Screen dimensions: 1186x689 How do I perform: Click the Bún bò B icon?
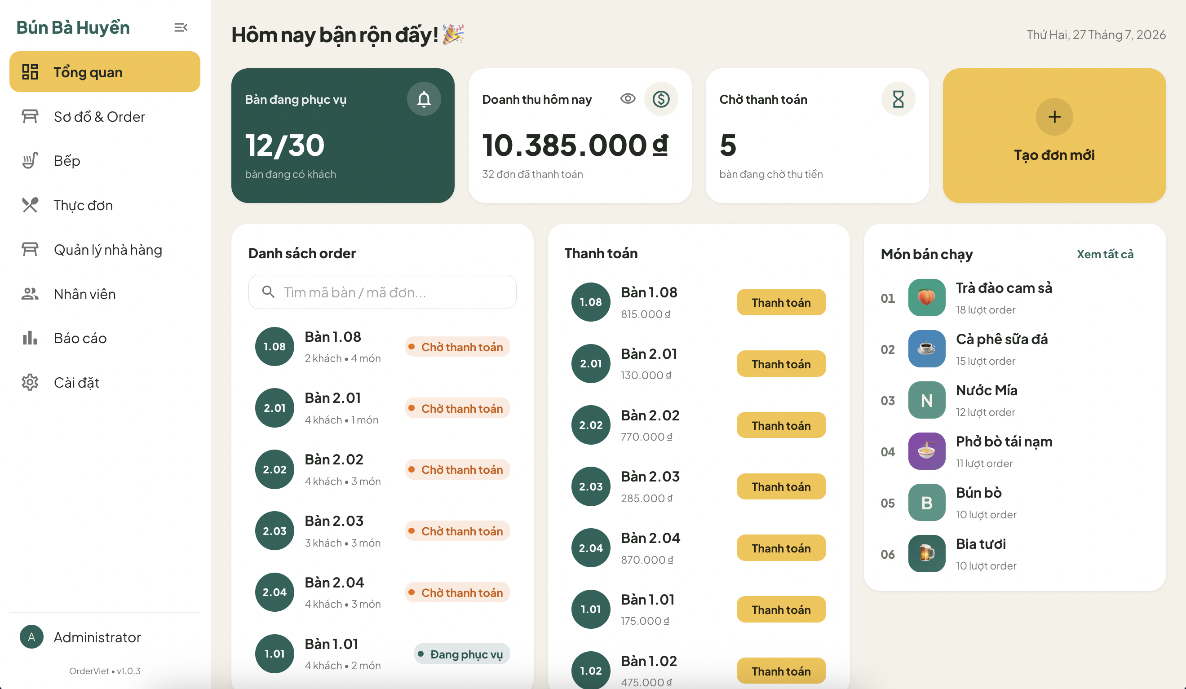tap(927, 503)
